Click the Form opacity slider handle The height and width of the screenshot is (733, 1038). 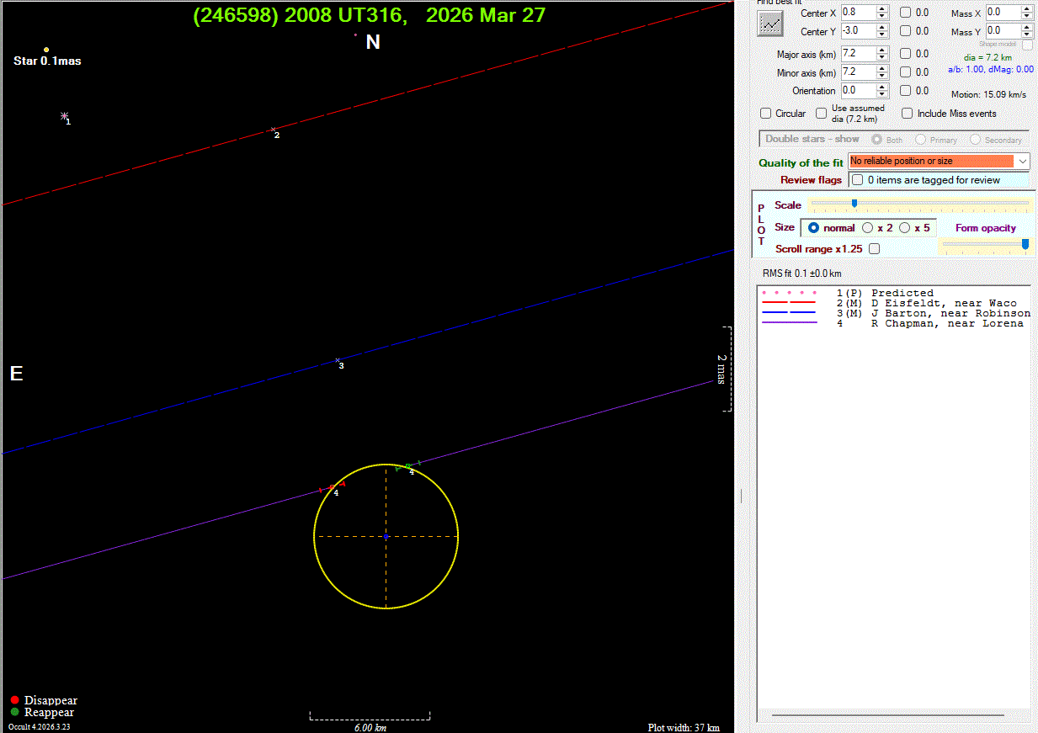click(x=1025, y=244)
